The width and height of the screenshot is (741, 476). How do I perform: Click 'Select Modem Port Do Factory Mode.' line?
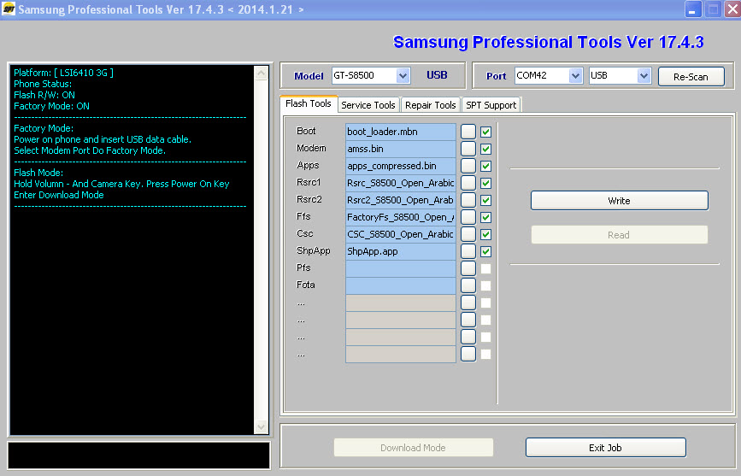(x=90, y=150)
